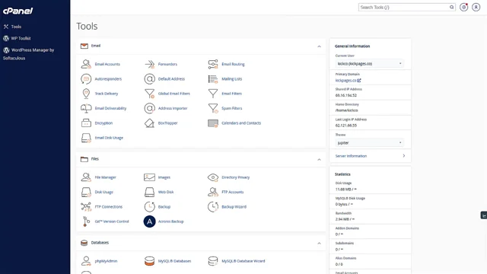Click the MySQL Database Wizard icon

pos(213,261)
